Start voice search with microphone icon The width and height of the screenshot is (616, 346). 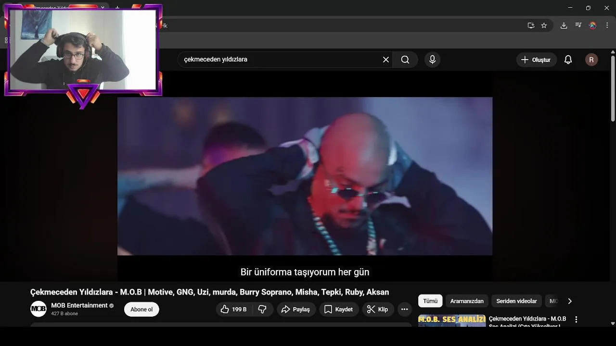pyautogui.click(x=432, y=60)
